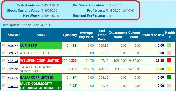176x91 pixels.
Task: Check the Tata Consultancy Services row checkbox
Action: pos(4,69)
